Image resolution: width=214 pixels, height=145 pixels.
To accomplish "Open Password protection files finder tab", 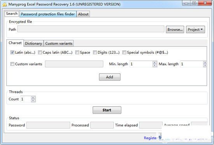I will [x=48, y=14].
